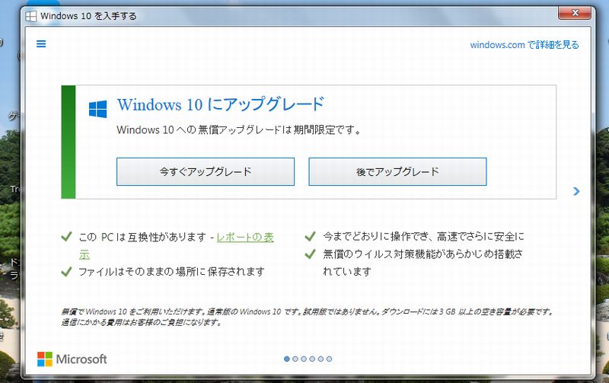Viewport: 609px width, 383px height.
Task: Choose the 後でアップグレード button
Action: [x=397, y=172]
